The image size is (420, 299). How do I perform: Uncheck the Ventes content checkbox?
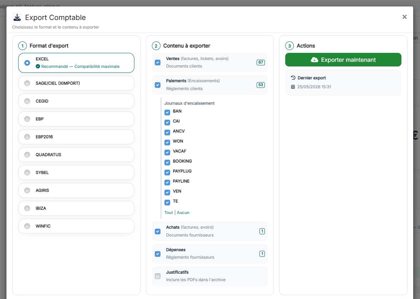click(158, 63)
